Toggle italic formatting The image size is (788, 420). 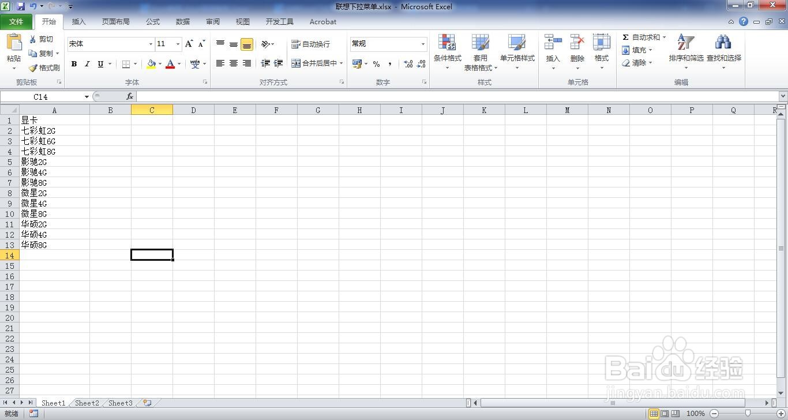[87, 64]
